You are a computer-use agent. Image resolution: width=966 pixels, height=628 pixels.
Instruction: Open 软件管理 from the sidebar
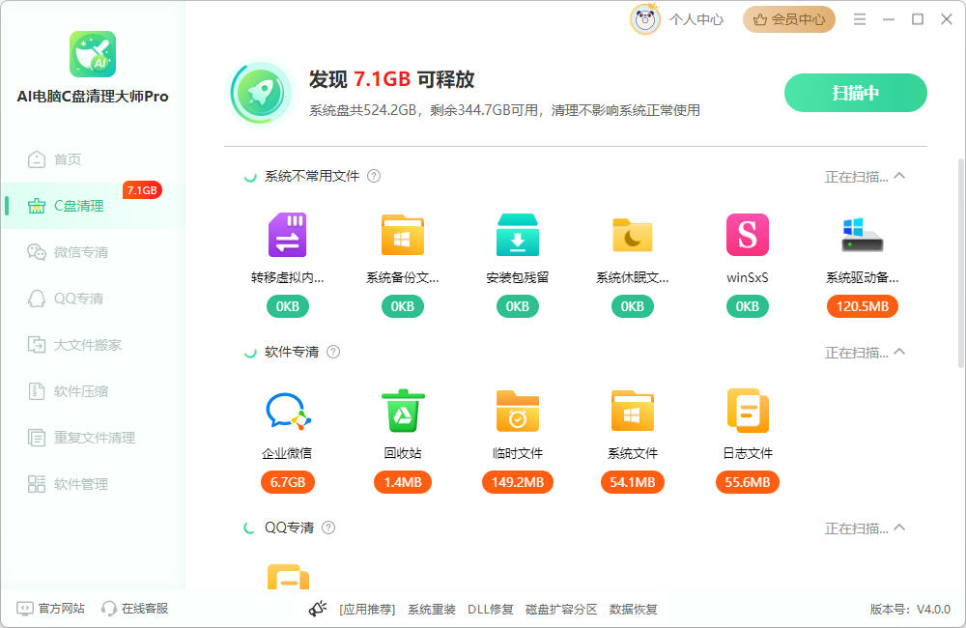tap(81, 484)
